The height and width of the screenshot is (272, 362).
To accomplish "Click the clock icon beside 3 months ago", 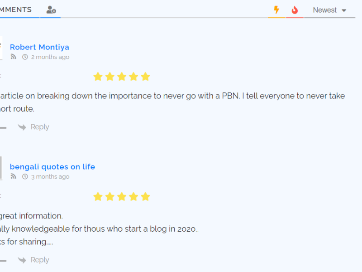I will [25, 177].
